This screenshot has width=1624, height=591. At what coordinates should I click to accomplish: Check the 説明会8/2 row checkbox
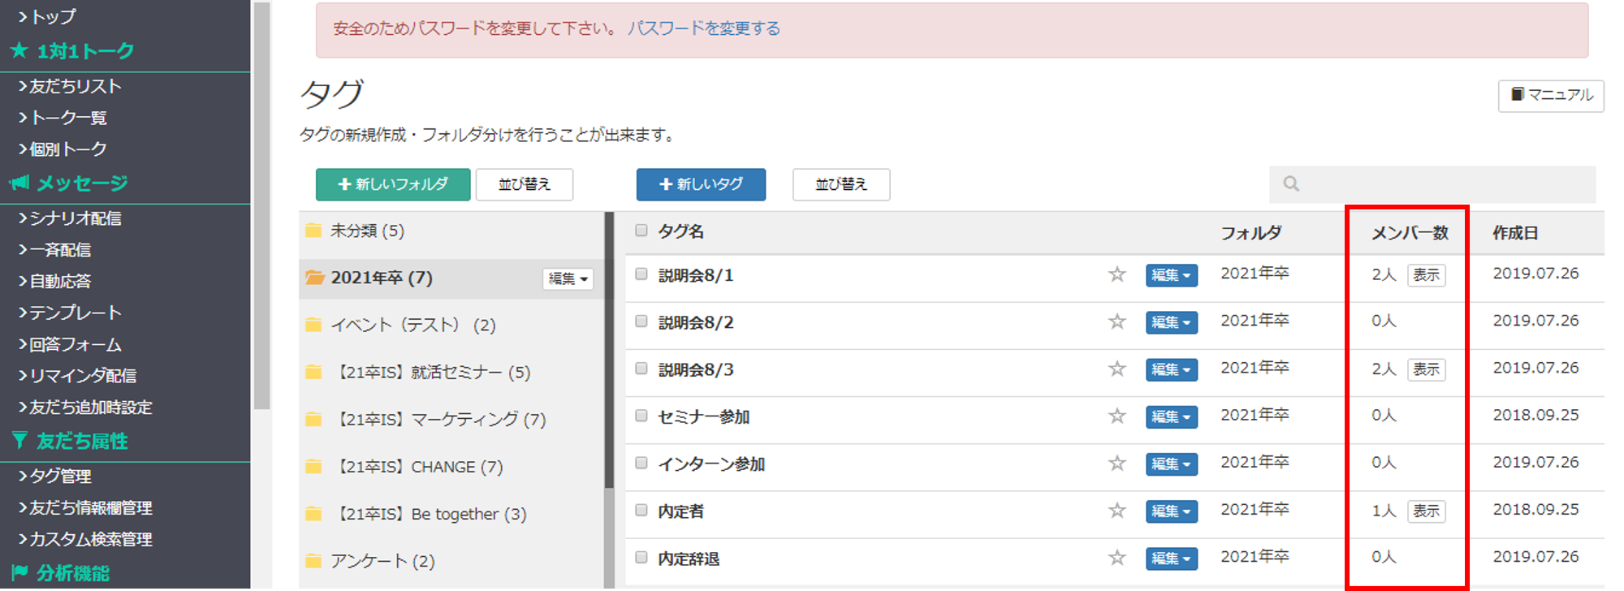pos(641,321)
